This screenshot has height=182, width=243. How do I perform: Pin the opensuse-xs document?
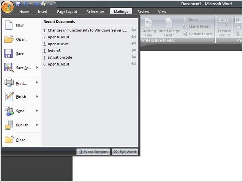[133, 44]
